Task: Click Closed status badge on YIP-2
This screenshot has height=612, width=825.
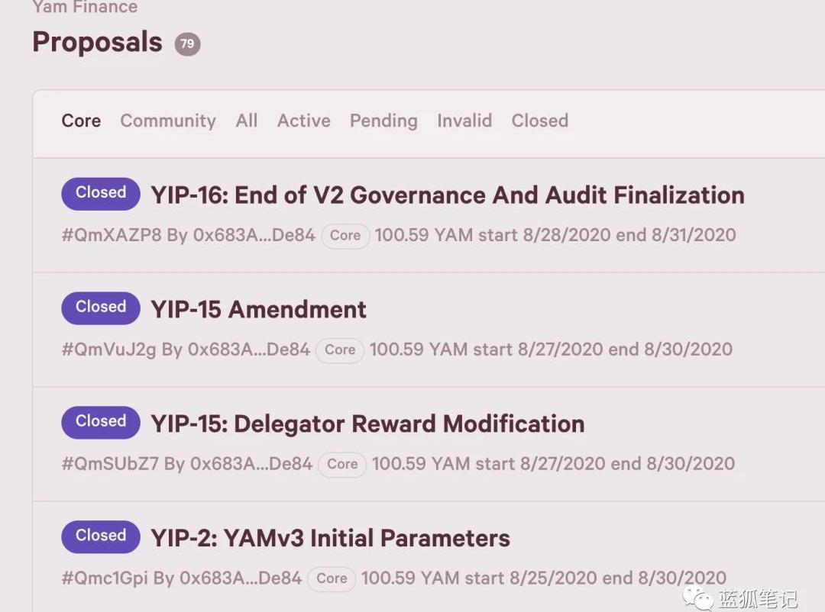Action: point(101,537)
